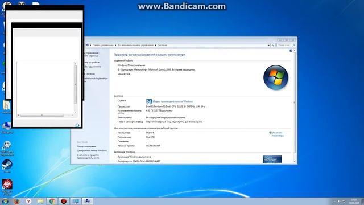The height and width of the screenshot is (205, 364).
Task: Switch to Bandicam red record taskbar button
Action: (64, 201)
